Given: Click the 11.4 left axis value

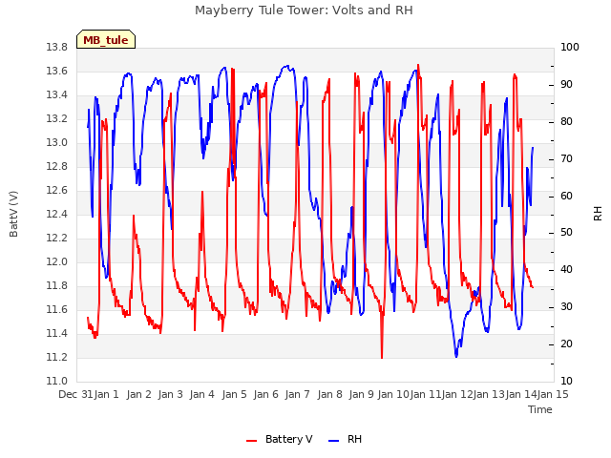Looking at the screenshot, I should [x=56, y=333].
